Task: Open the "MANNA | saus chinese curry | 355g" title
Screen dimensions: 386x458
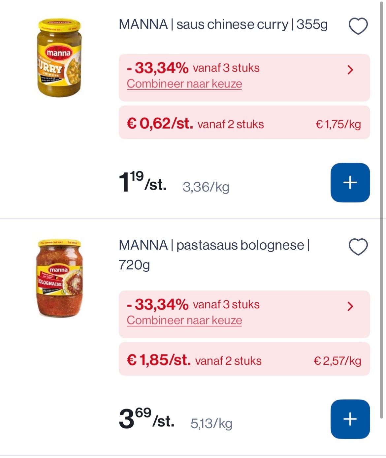Action: pos(223,25)
